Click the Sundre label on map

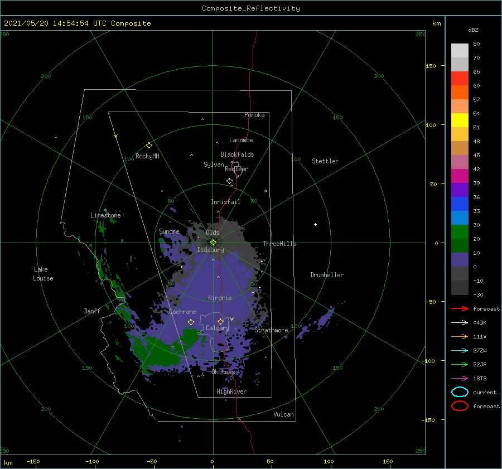(x=169, y=231)
